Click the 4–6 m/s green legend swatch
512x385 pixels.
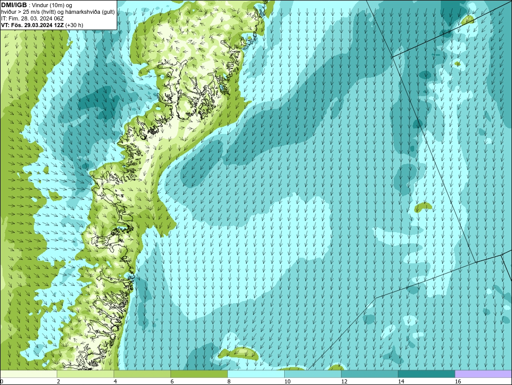pyautogui.click(x=142, y=374)
